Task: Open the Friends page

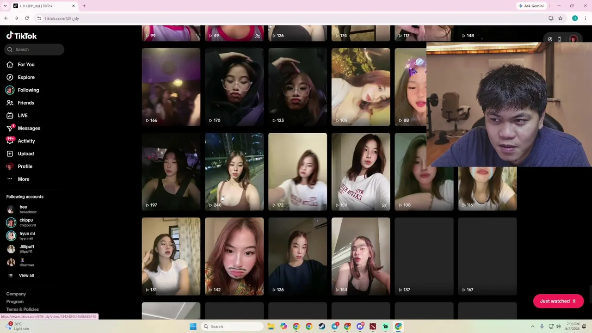Action: tap(26, 103)
